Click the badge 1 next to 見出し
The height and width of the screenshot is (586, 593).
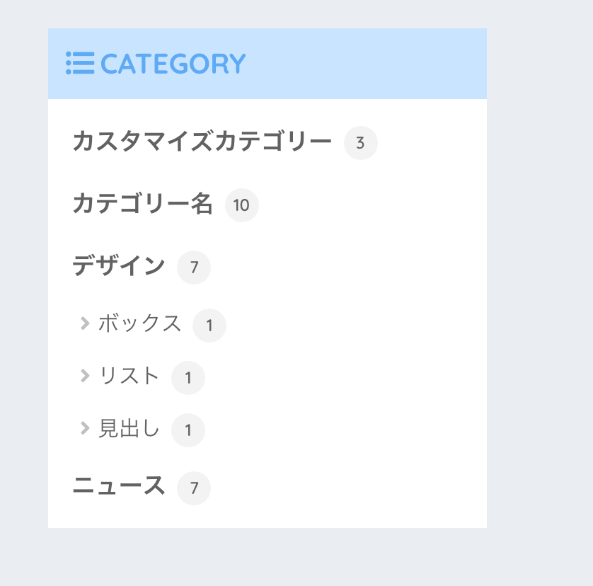188,430
